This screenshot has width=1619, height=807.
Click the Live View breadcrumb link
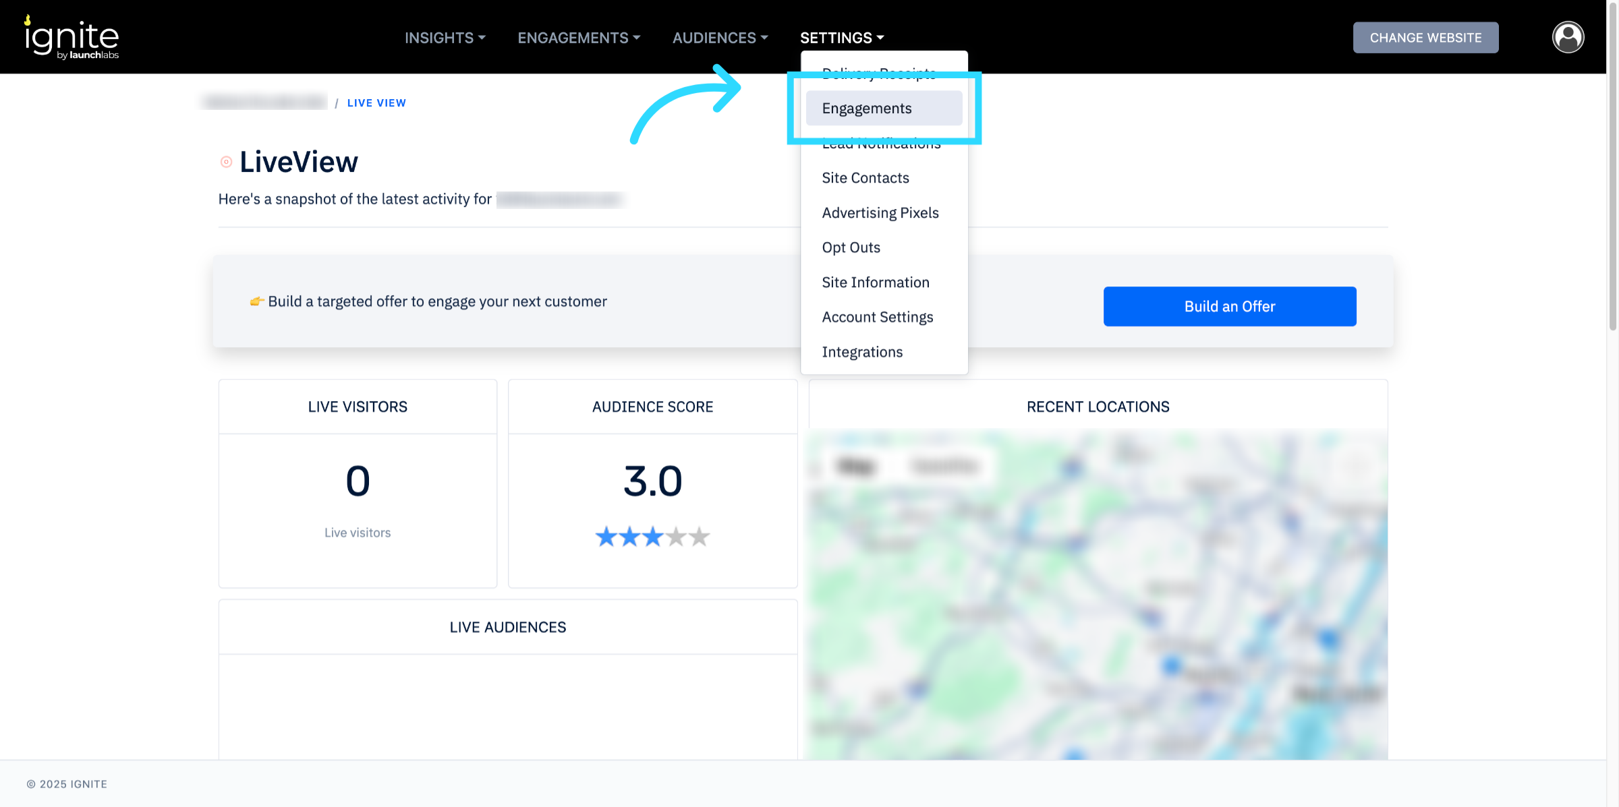[376, 103]
